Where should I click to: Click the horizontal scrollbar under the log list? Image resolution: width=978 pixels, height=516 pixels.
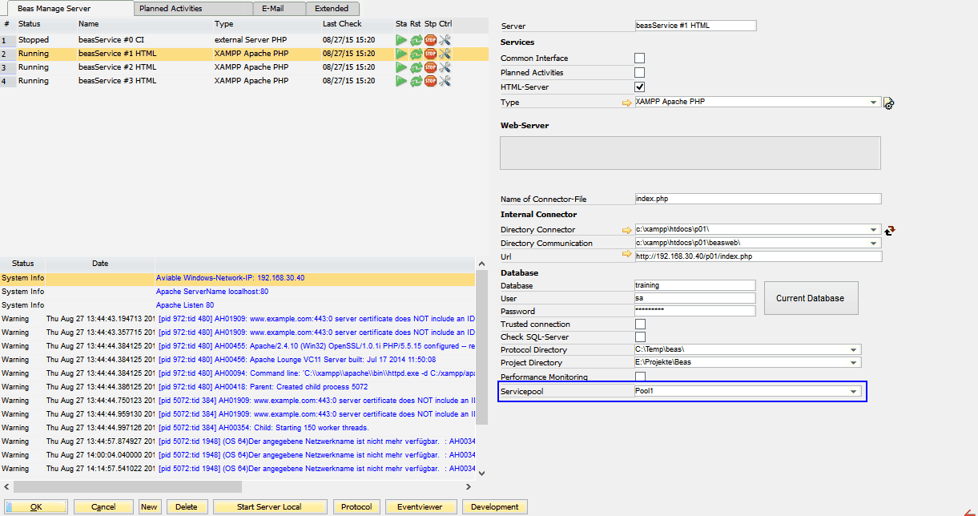tap(128, 487)
